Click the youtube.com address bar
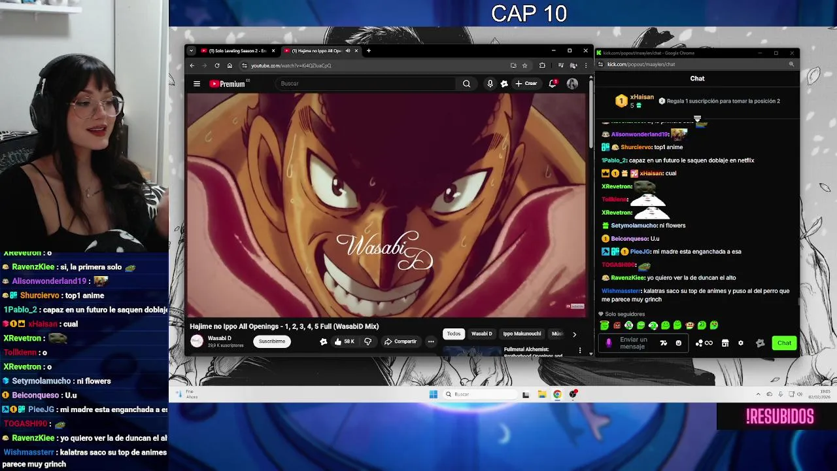Image resolution: width=837 pixels, height=471 pixels. tap(373, 65)
